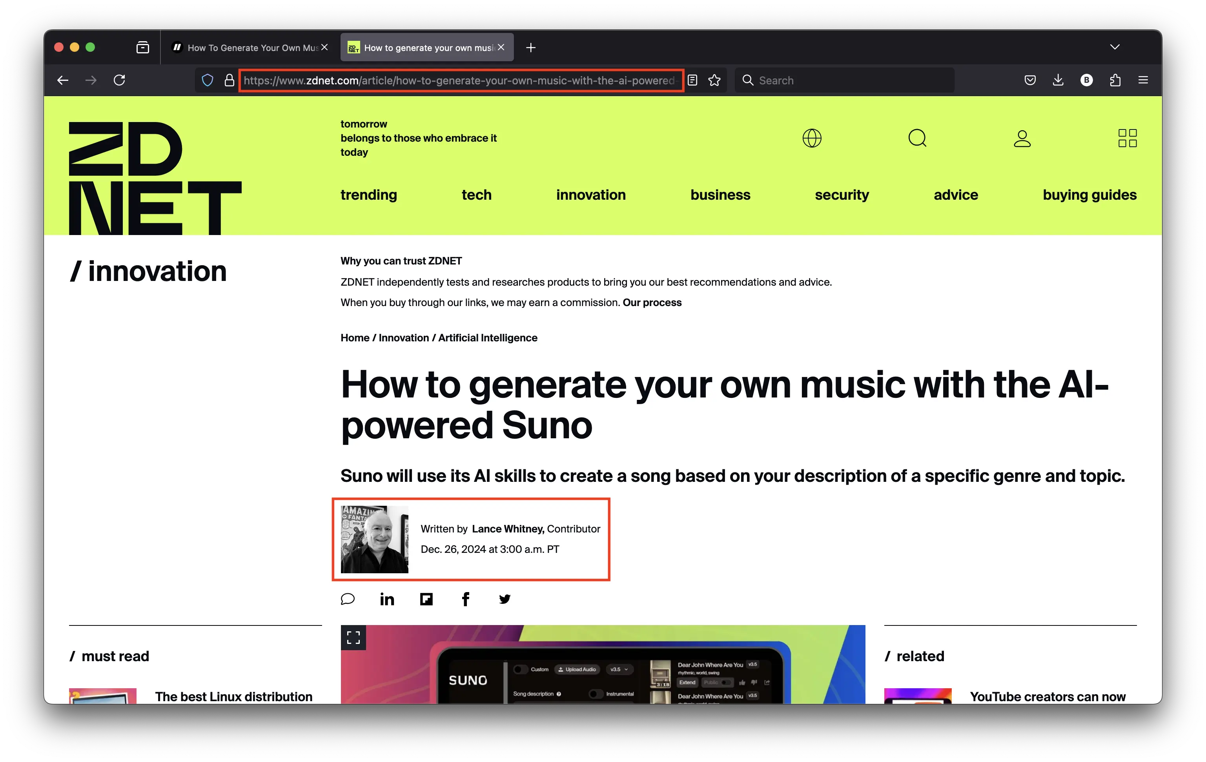This screenshot has height=762, width=1206.
Task: Open the tech navigation menu
Action: (x=476, y=195)
